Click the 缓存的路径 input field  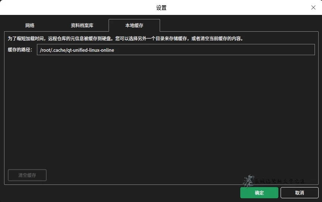[x=175, y=50]
